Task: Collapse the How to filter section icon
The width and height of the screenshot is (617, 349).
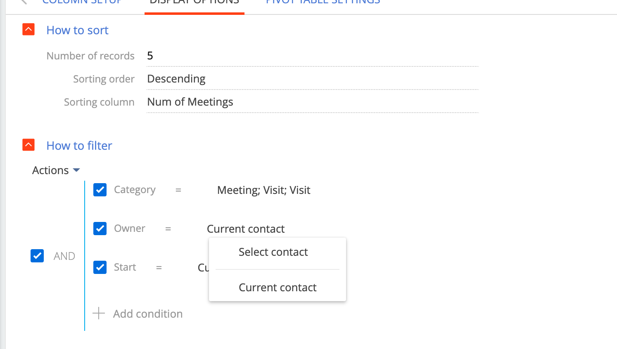Action: [x=28, y=145]
